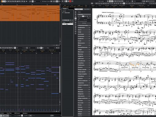Open the MIDI Remote tab in lower zone
Screen dimensions: 156x117
point(17,113)
